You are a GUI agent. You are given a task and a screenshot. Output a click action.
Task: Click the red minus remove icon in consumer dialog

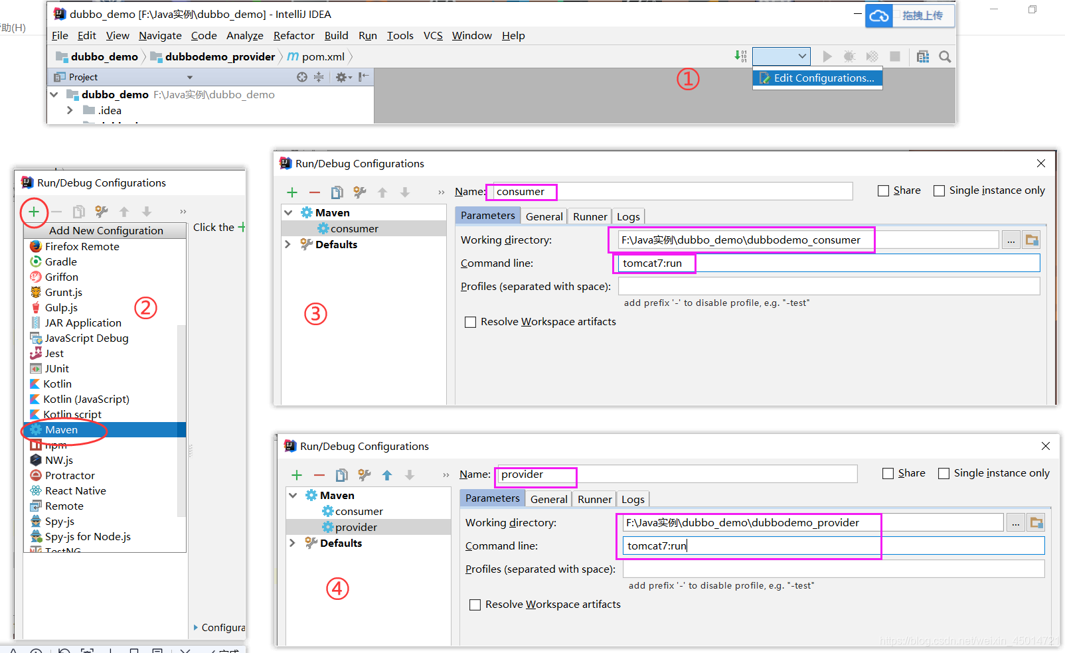point(315,192)
